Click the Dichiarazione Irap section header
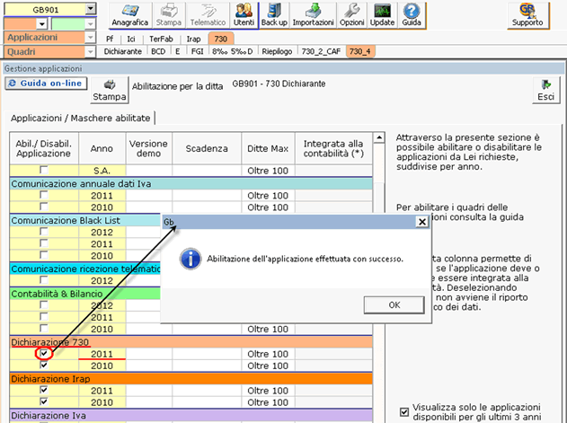The image size is (567, 423). pyautogui.click(x=190, y=378)
